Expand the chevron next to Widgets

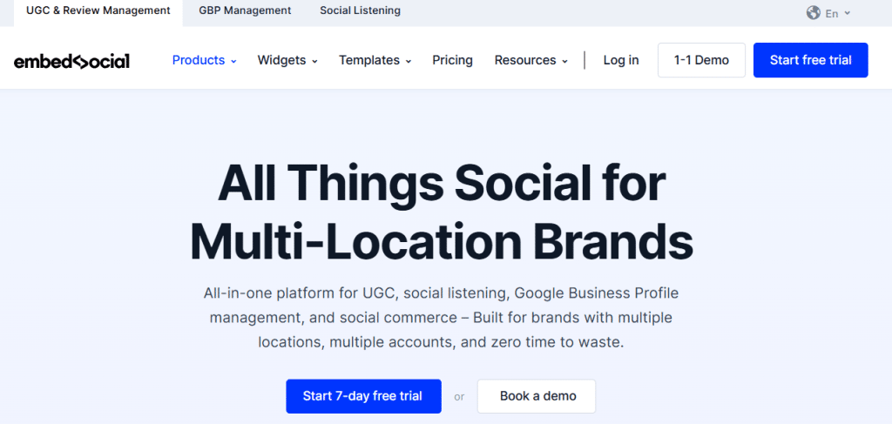[x=314, y=61]
